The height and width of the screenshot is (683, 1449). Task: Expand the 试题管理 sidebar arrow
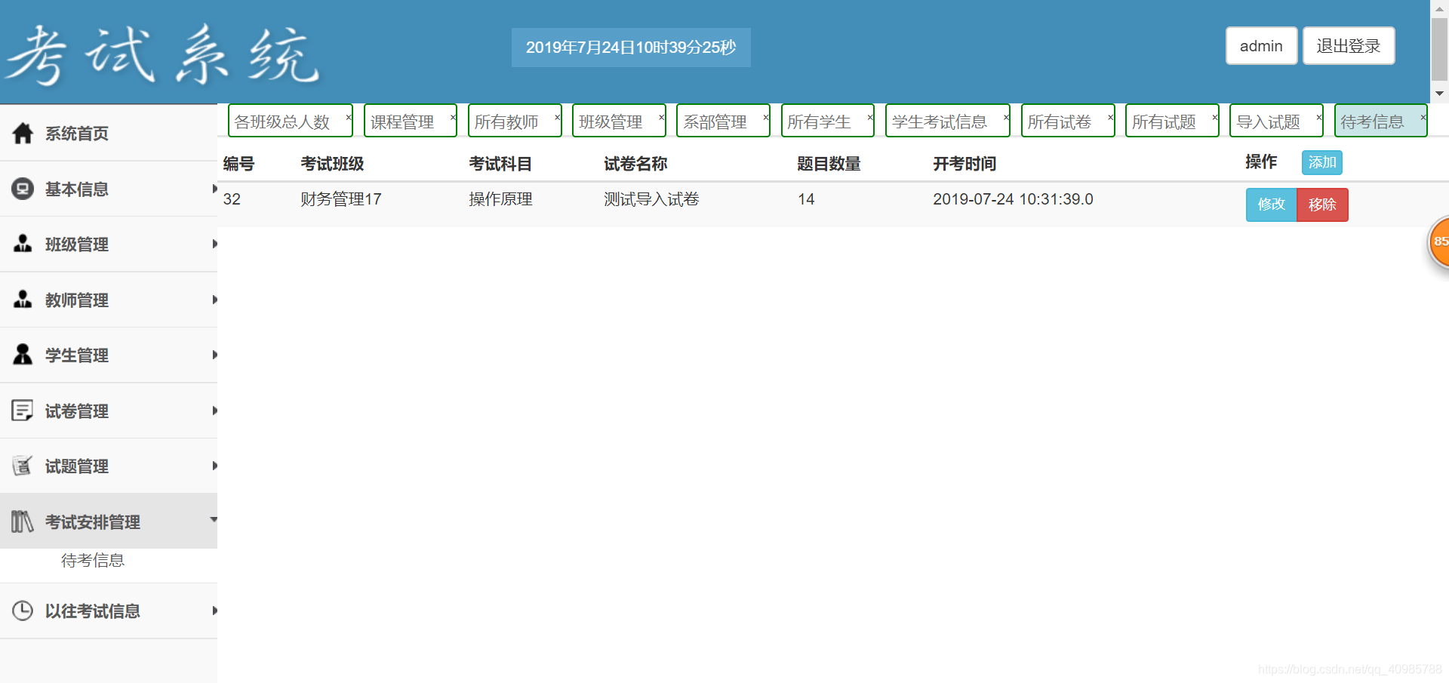point(214,466)
